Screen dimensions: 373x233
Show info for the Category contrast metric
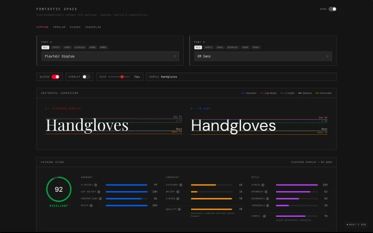point(181,185)
